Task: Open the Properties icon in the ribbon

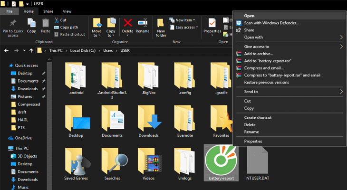Action: [212, 26]
